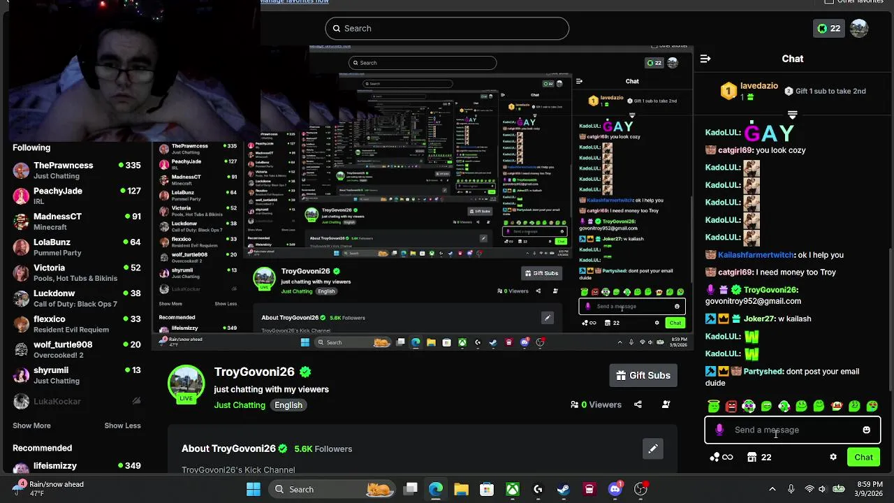This screenshot has width=894, height=503.
Task: Open the Just Chatting category link under TroyGovoni26
Action: click(x=240, y=405)
